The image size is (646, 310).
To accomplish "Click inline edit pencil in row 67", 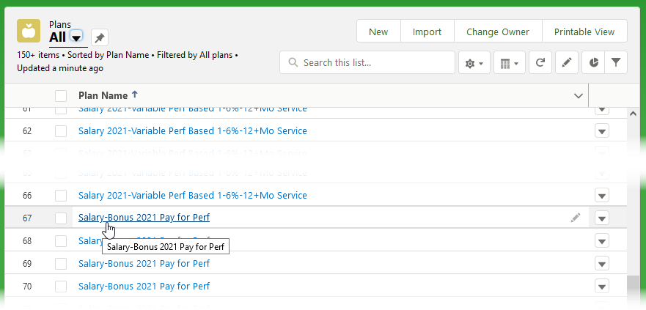I will click(576, 218).
